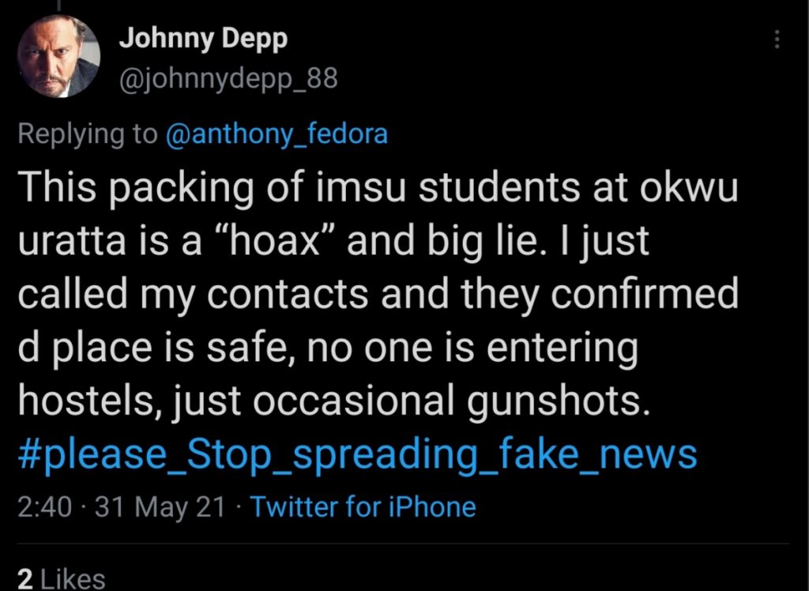Open the tweet's three-dot more options menu
The height and width of the screenshot is (591, 809).
tap(777, 40)
